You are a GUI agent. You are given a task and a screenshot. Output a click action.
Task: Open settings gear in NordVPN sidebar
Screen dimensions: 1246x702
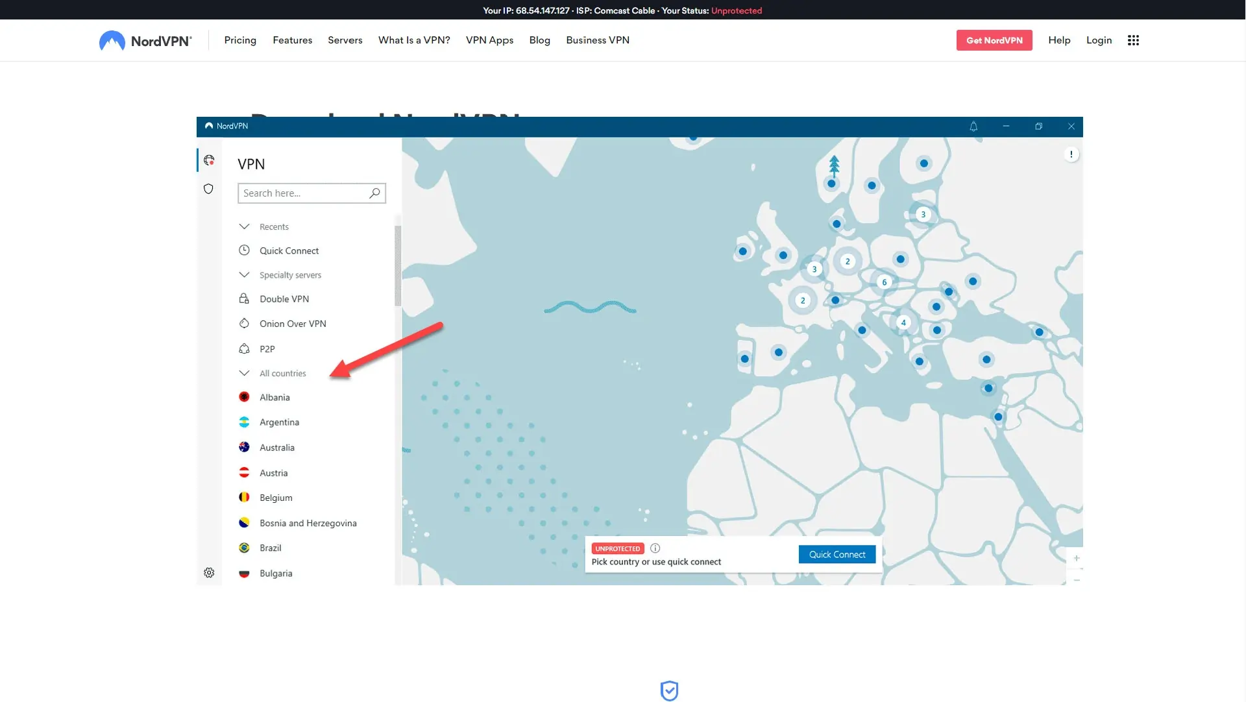209,573
